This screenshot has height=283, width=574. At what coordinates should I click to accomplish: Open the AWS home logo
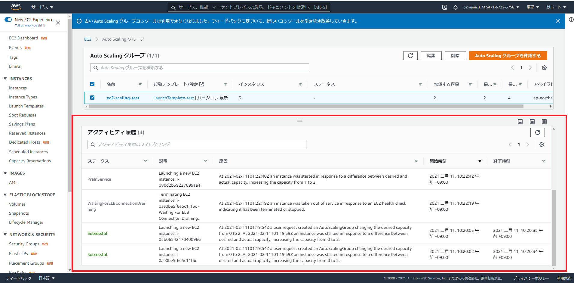click(x=16, y=7)
